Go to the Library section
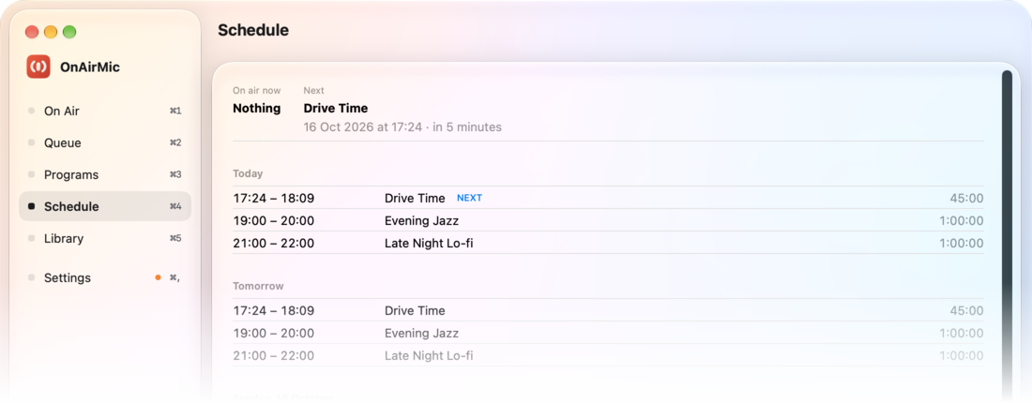The image size is (1032, 403). [x=105, y=238]
